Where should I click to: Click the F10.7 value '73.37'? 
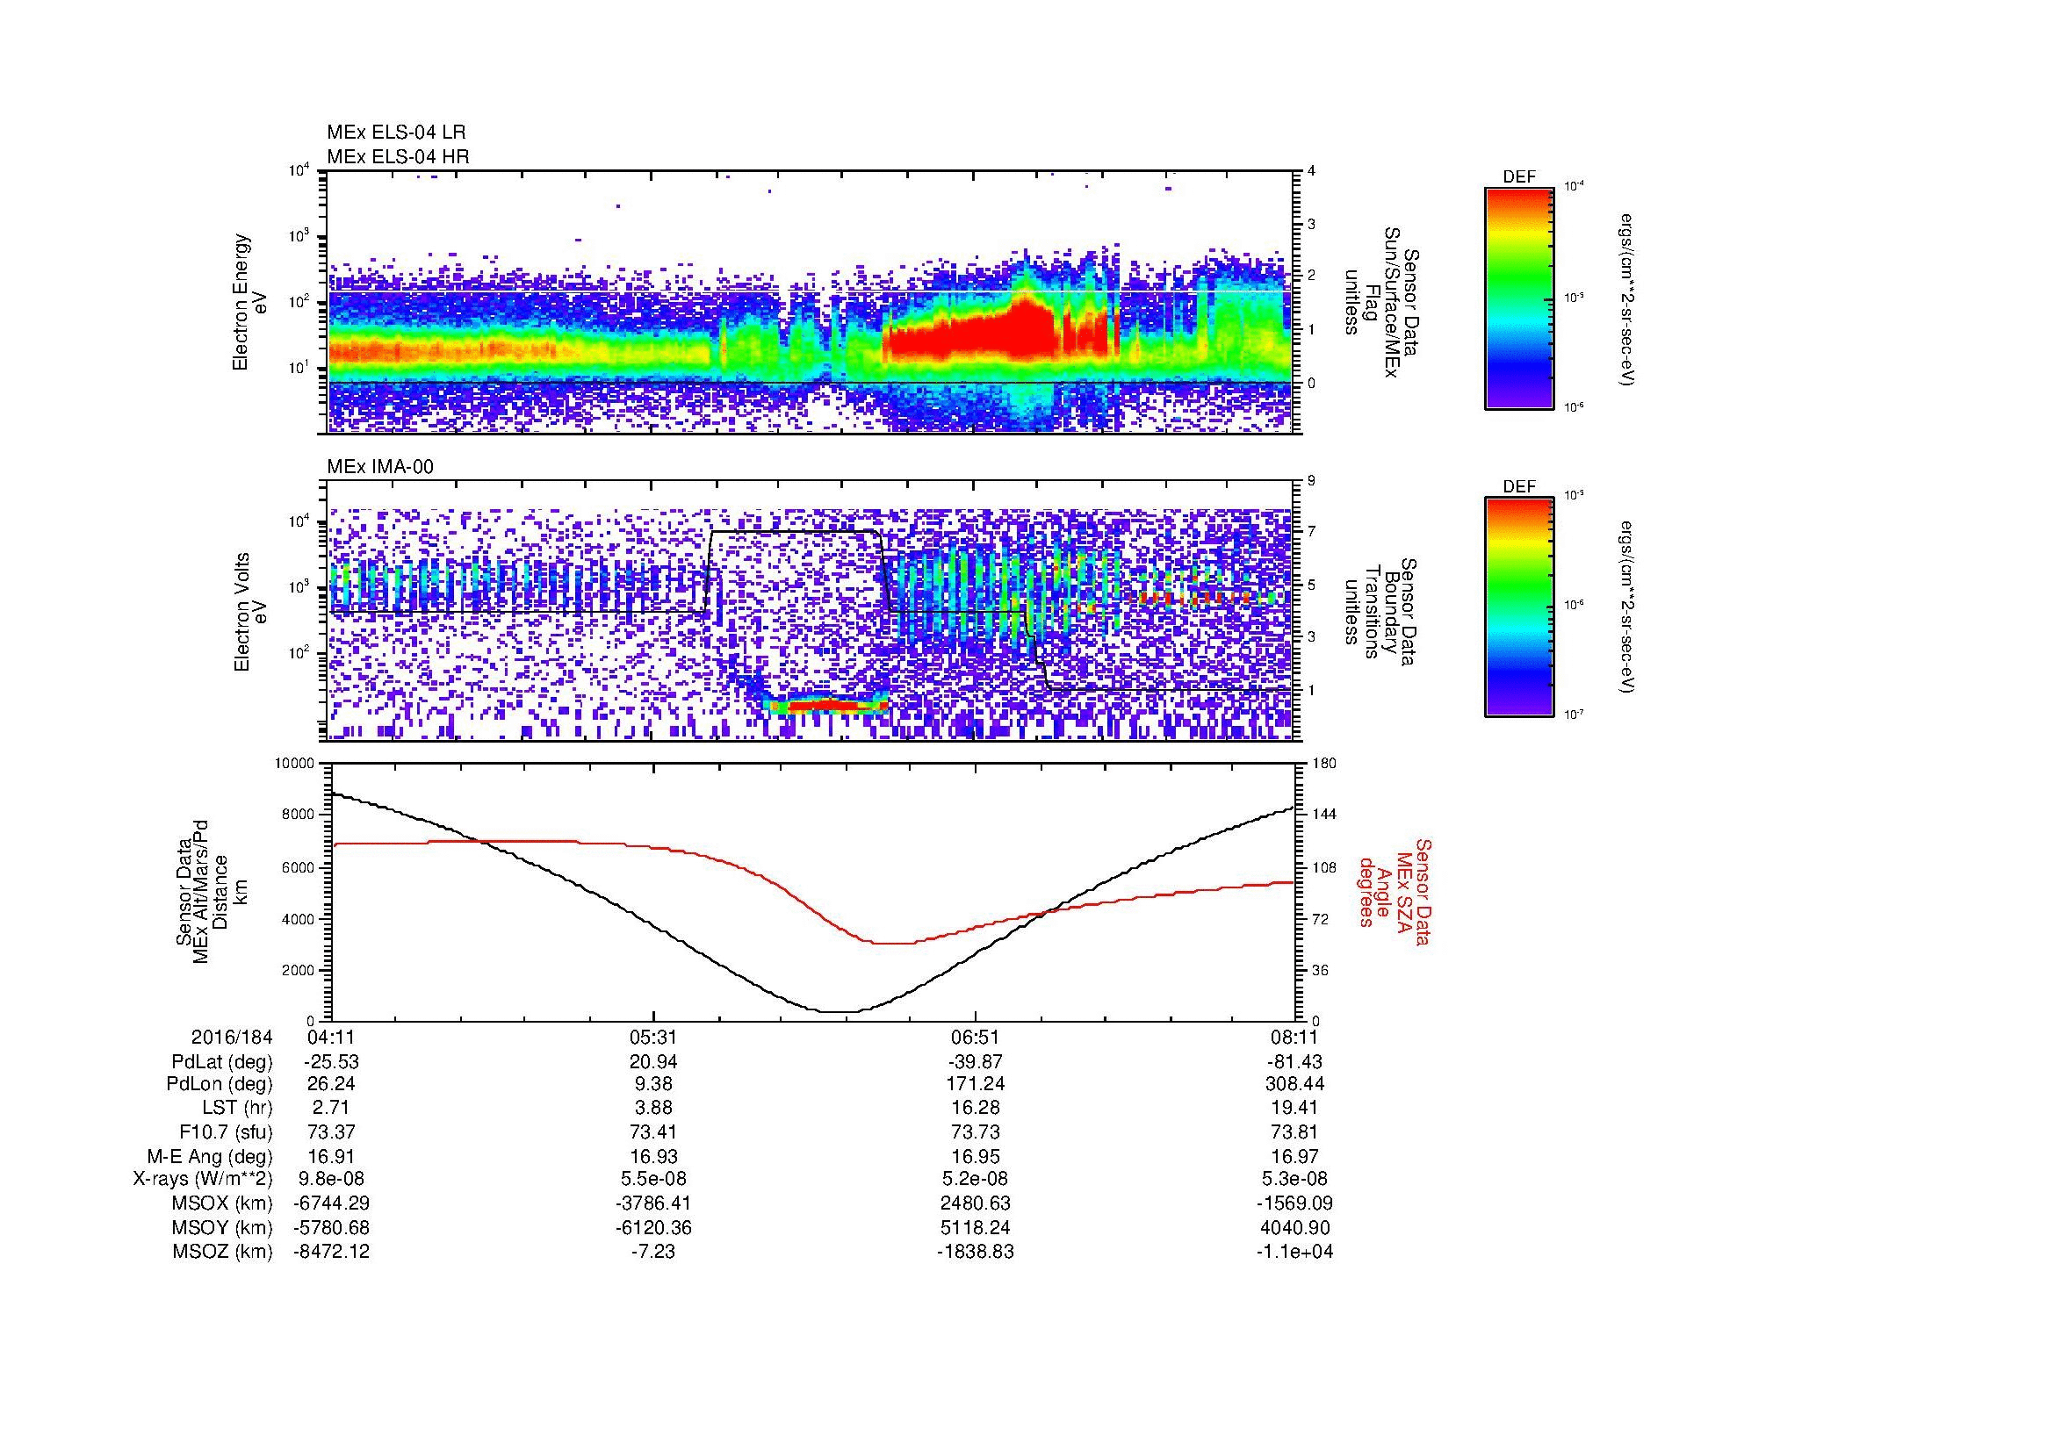click(x=332, y=1132)
